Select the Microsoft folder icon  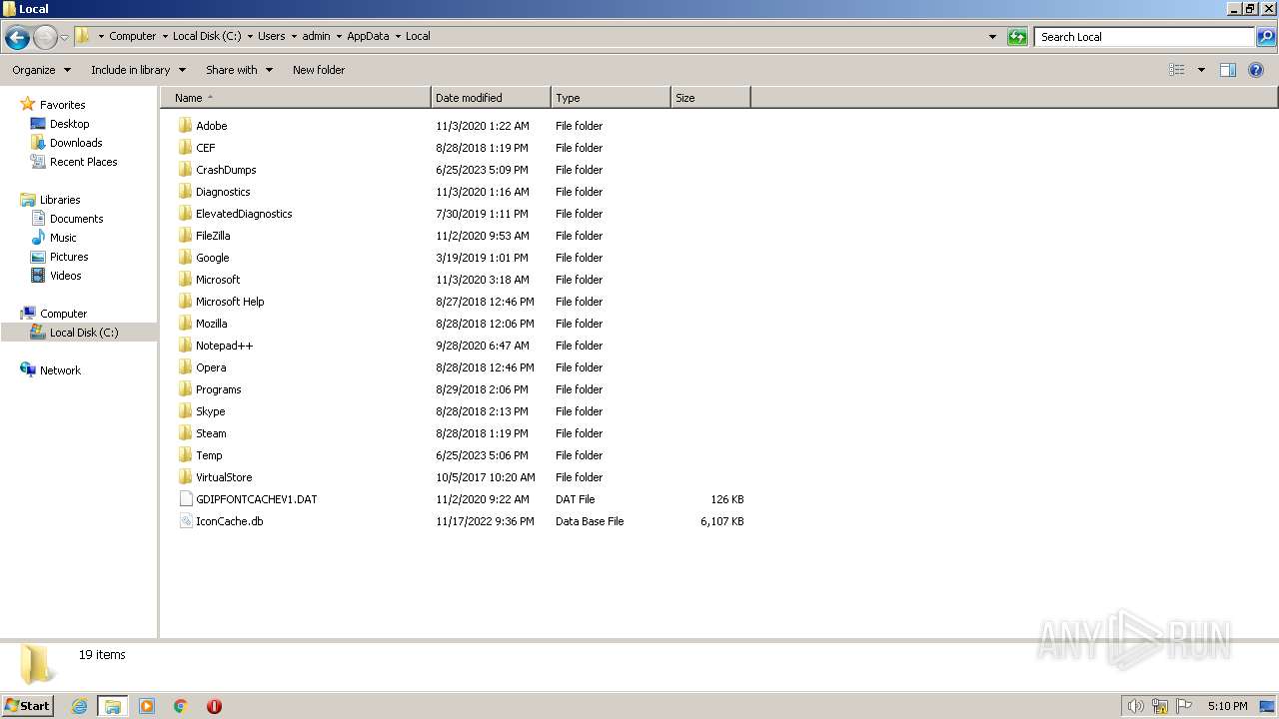coord(185,280)
